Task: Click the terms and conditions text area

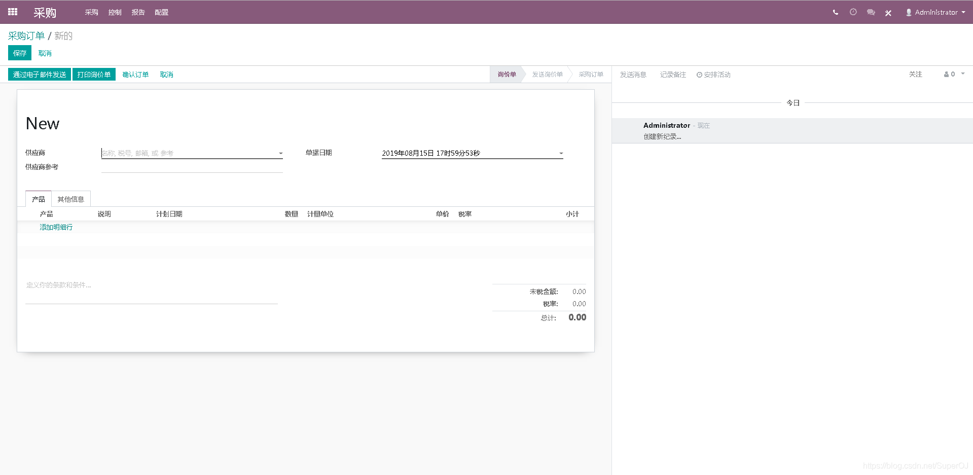Action: [151, 291]
